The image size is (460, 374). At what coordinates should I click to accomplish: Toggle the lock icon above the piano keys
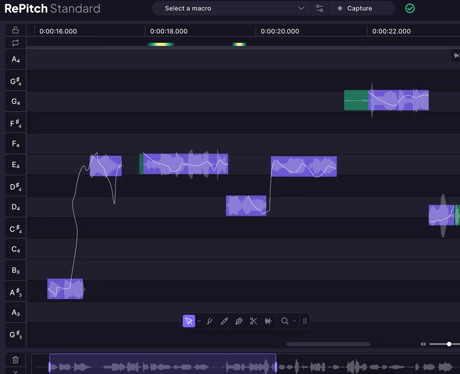click(x=15, y=30)
